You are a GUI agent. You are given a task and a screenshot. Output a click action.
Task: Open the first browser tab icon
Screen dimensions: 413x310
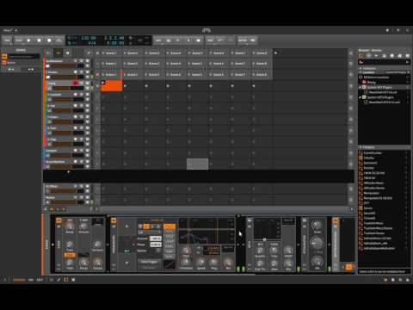point(361,56)
